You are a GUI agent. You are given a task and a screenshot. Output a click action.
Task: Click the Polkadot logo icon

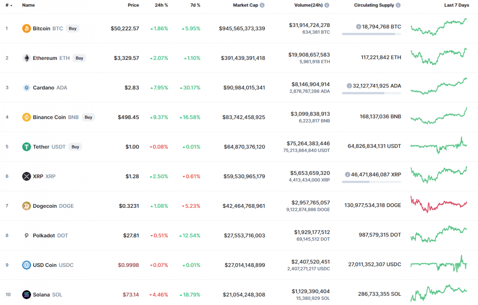click(x=26, y=235)
